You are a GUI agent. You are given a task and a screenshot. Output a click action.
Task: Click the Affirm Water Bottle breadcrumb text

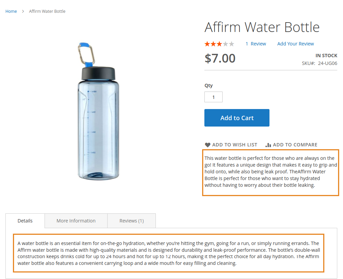pos(47,11)
